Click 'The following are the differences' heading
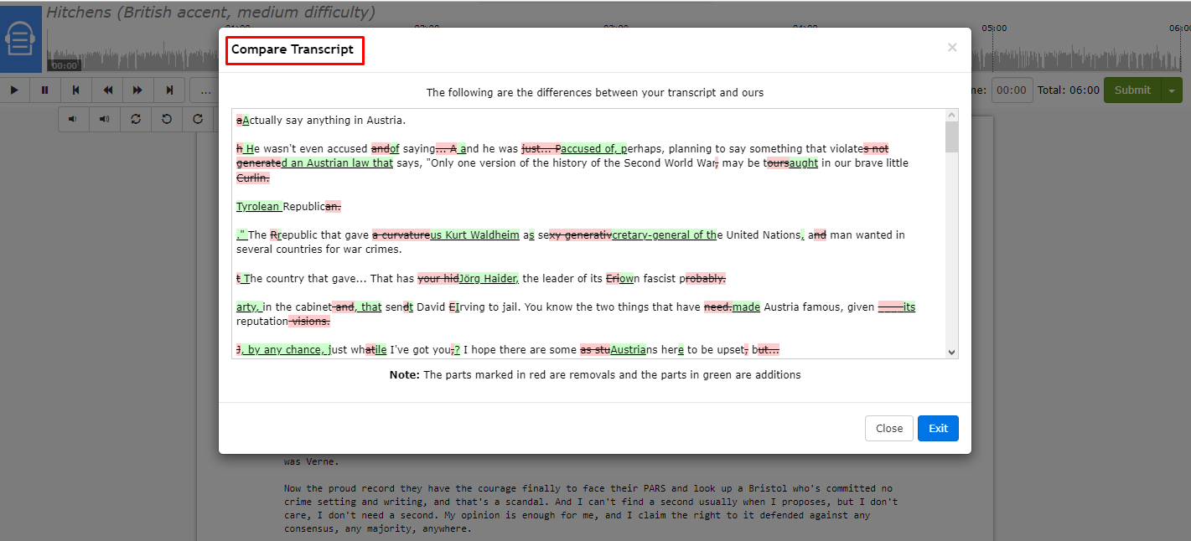This screenshot has height=541, width=1191. tap(595, 92)
